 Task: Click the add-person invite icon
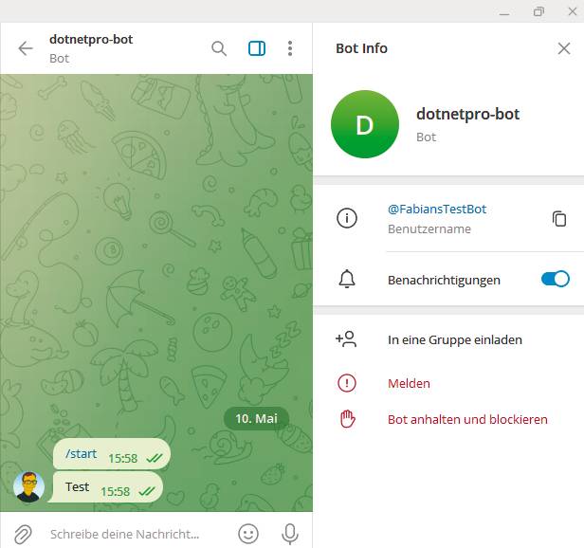(346, 339)
